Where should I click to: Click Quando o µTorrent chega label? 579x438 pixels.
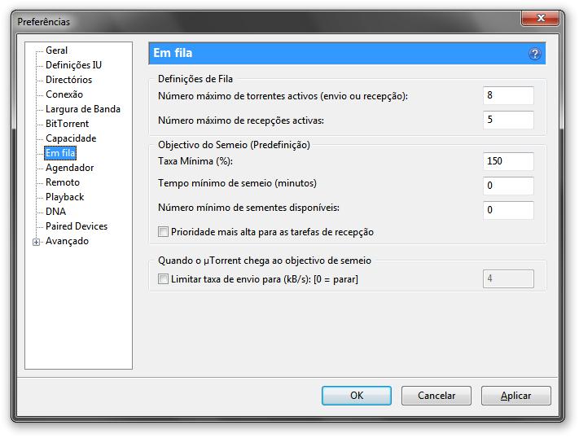click(265, 261)
